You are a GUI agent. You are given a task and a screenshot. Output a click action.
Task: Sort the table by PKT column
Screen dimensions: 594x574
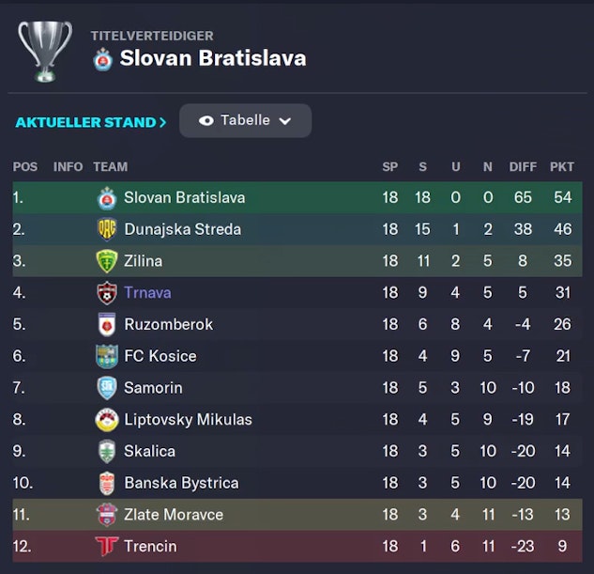click(x=561, y=167)
